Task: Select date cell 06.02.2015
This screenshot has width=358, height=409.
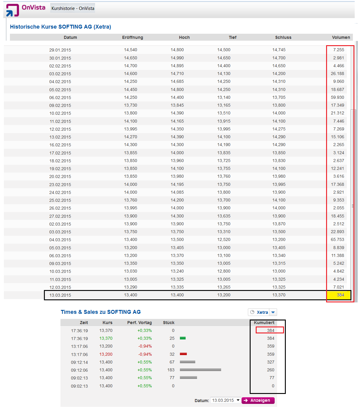Action: click(x=60, y=98)
